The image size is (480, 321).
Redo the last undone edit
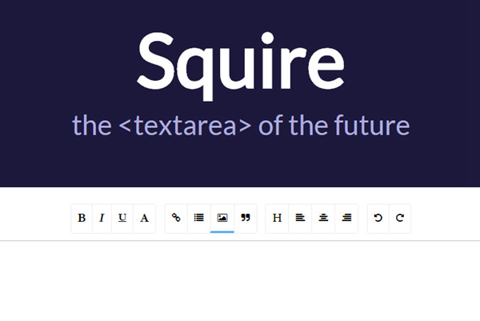click(400, 218)
